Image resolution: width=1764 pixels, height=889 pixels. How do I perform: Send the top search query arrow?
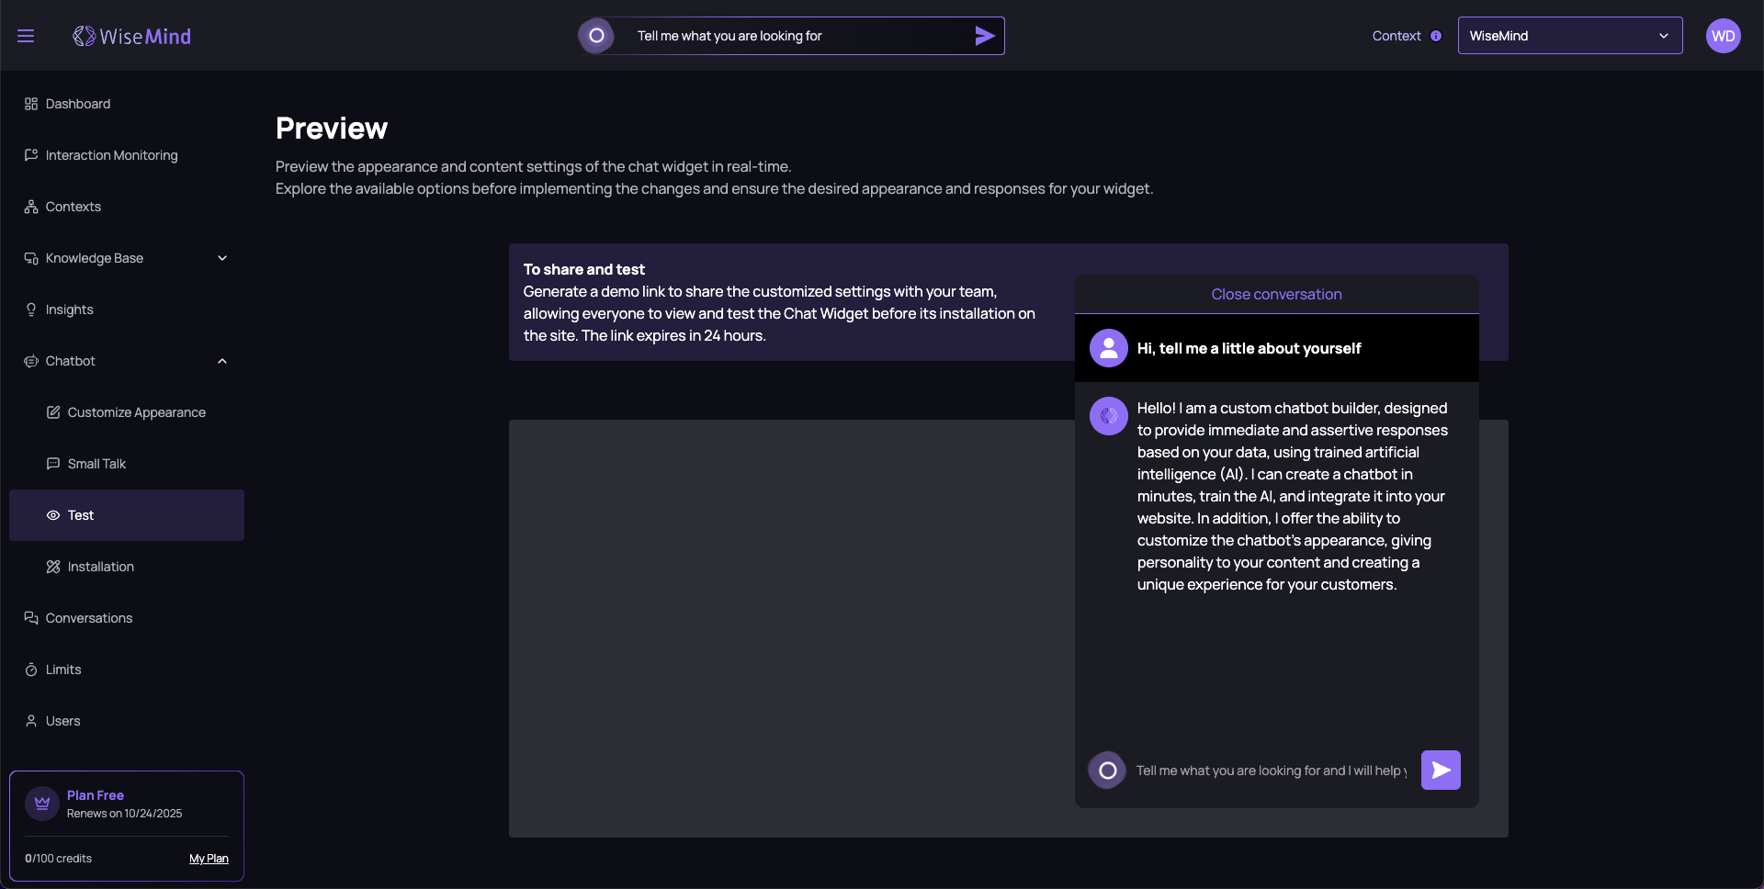click(x=984, y=36)
